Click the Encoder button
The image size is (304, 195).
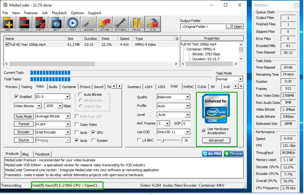coord(24,132)
